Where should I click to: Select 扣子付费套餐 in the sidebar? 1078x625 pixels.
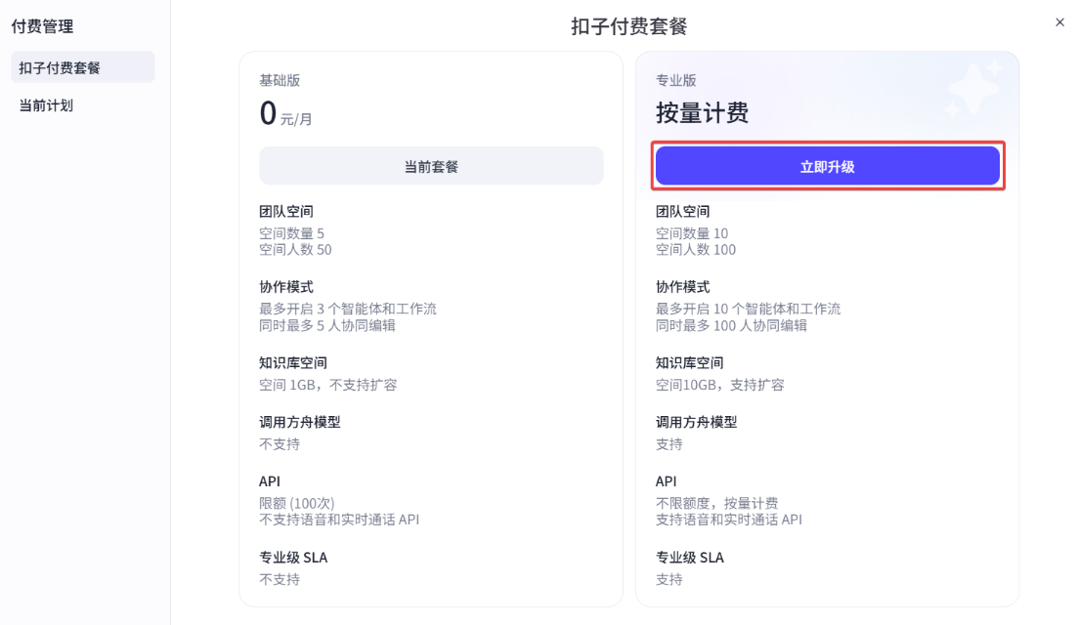pyautogui.click(x=82, y=67)
